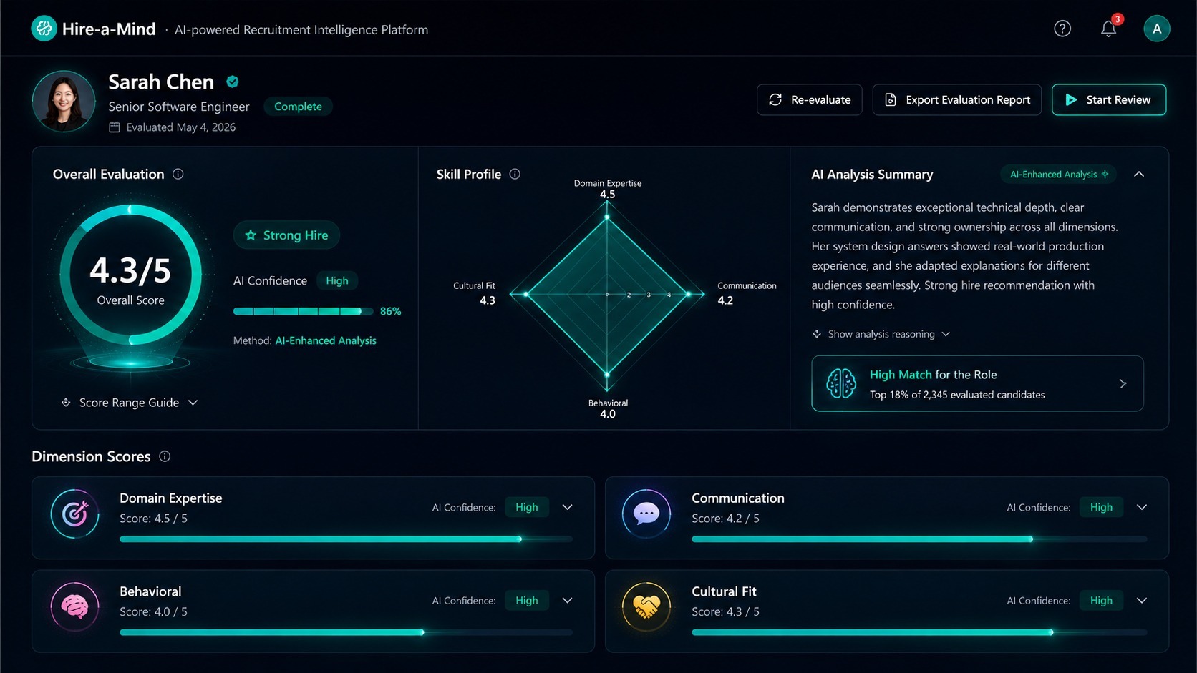Click the Score: 4.5 / 5 text
Viewport: 1197px width, 673px height.
[x=153, y=519]
